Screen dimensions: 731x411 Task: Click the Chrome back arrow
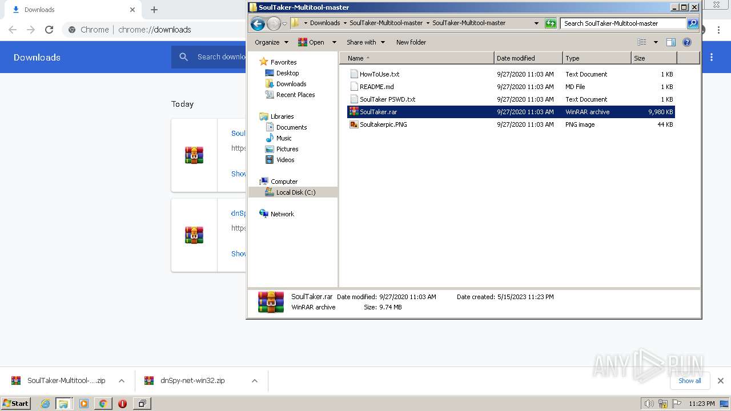pos(13,30)
